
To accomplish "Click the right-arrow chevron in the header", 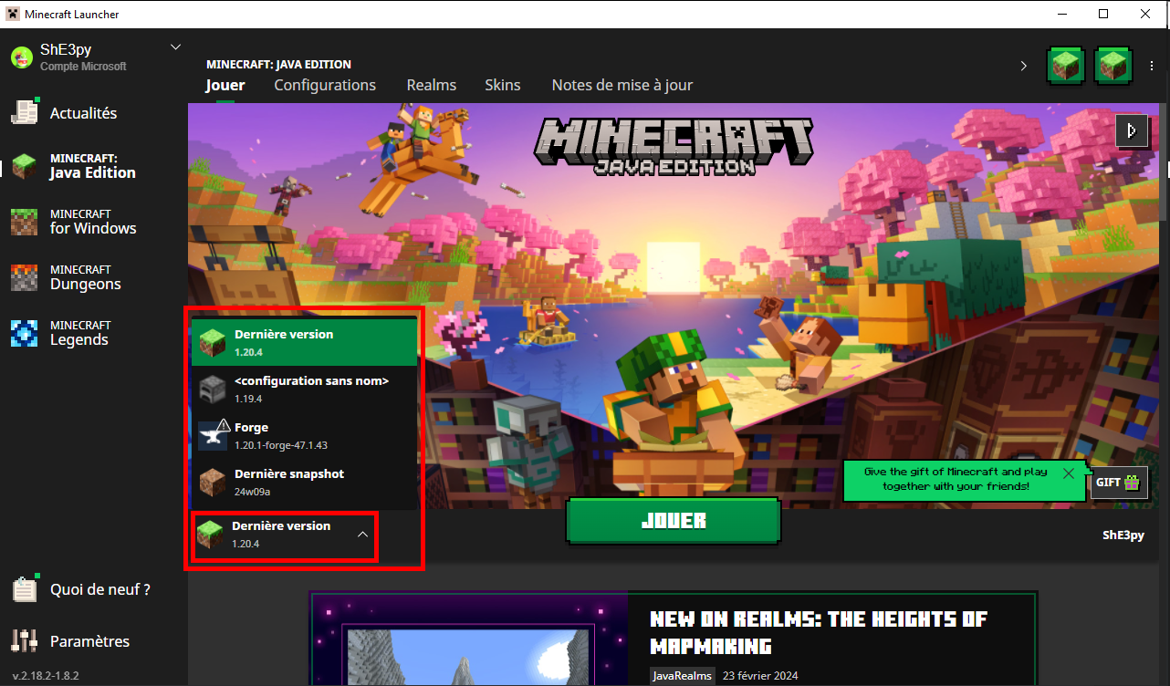I will point(1024,66).
